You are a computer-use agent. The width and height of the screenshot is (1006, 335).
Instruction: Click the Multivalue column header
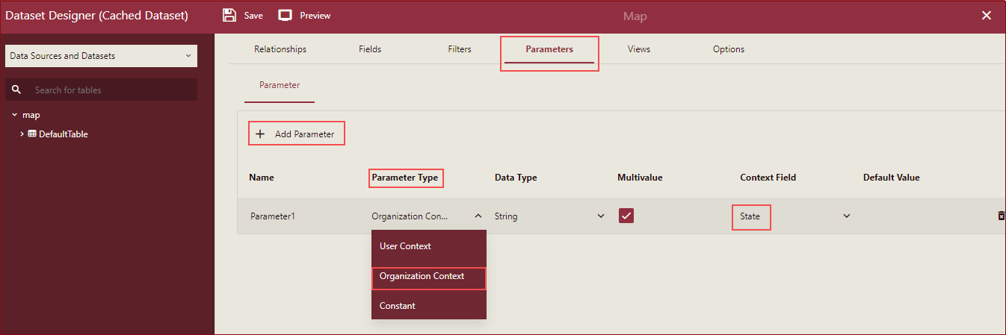tap(640, 178)
